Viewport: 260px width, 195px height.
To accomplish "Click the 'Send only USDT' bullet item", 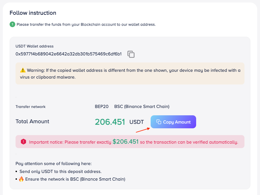I will pyautogui.click(x=60, y=172).
